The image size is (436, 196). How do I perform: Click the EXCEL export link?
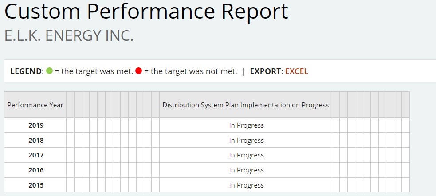click(x=296, y=71)
